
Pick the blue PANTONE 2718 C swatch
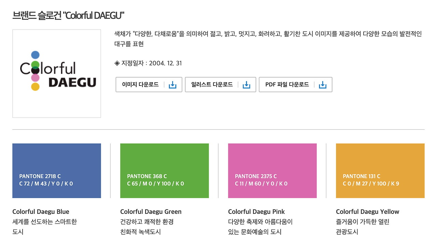point(57,171)
